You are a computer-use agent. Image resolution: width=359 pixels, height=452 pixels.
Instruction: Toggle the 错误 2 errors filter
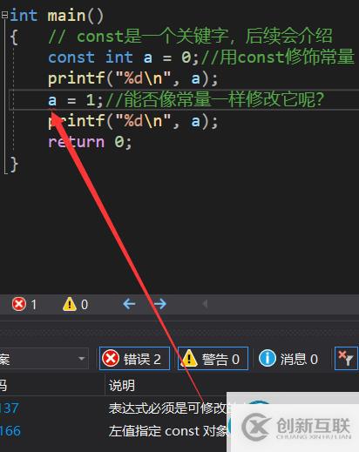(x=134, y=359)
